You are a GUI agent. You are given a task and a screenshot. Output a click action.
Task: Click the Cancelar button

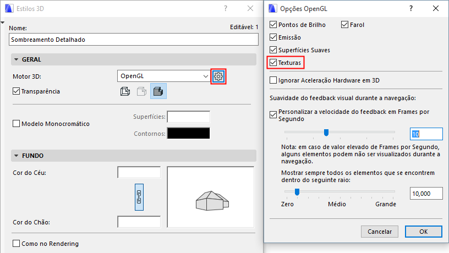click(379, 232)
